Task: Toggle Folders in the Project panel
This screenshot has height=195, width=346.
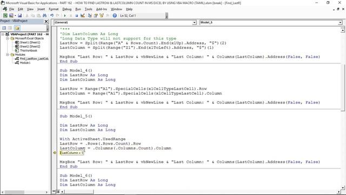Action: [x=17, y=28]
